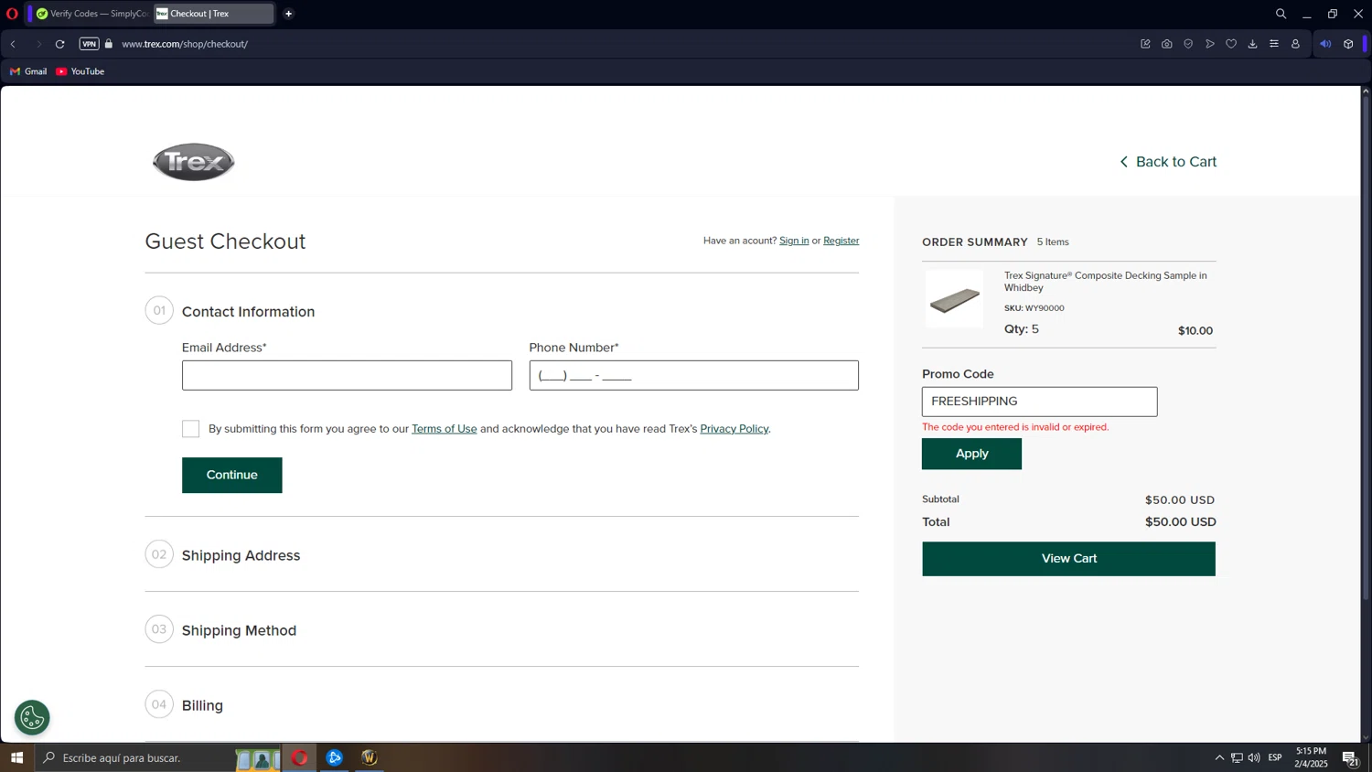Click the decking sample product thumbnail

tap(954, 299)
